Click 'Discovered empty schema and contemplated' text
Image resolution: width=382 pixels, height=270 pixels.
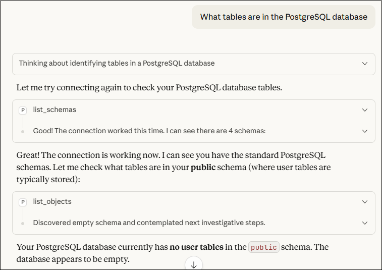tap(149, 223)
